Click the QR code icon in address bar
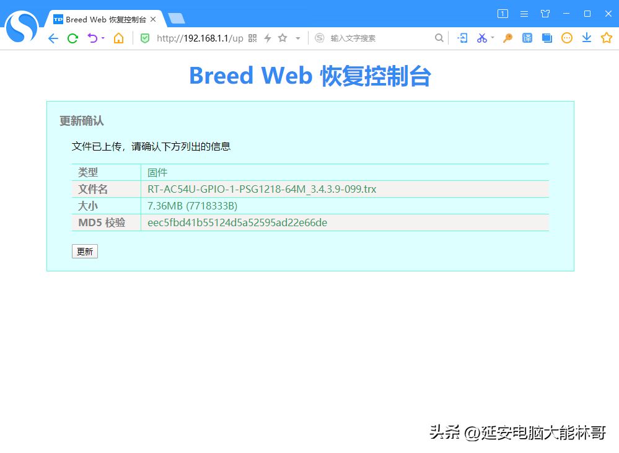Image resolution: width=619 pixels, height=453 pixels. point(252,38)
